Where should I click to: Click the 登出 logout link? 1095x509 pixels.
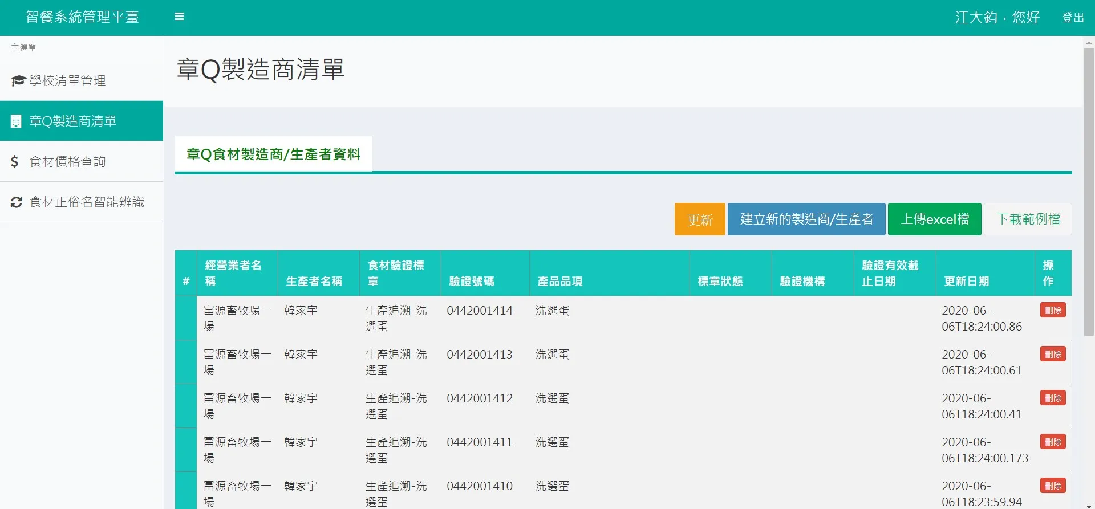point(1073,17)
